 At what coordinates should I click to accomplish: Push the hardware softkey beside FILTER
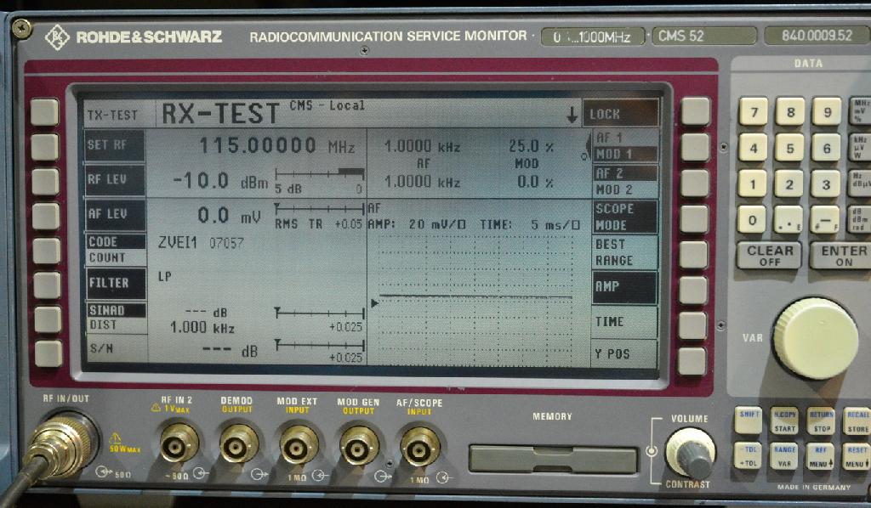(48, 285)
